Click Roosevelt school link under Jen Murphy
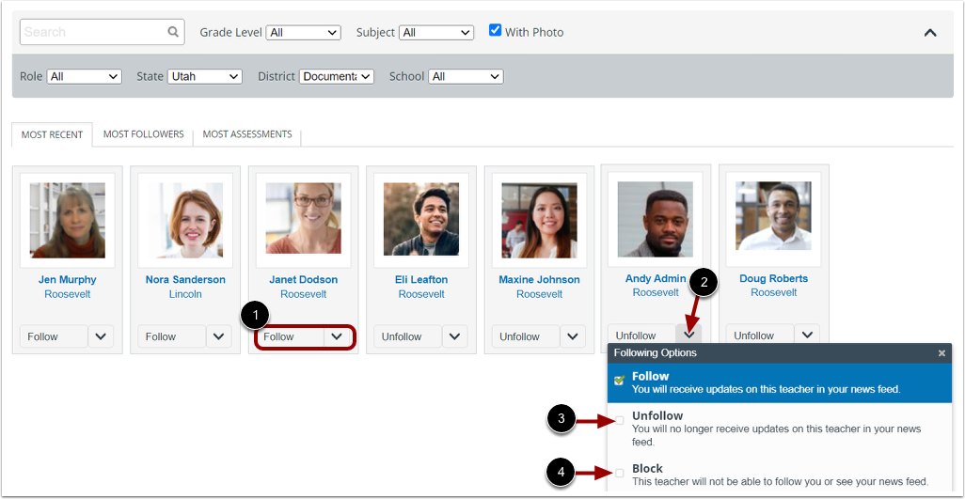Screen dimensions: 965x499 pos(67,294)
